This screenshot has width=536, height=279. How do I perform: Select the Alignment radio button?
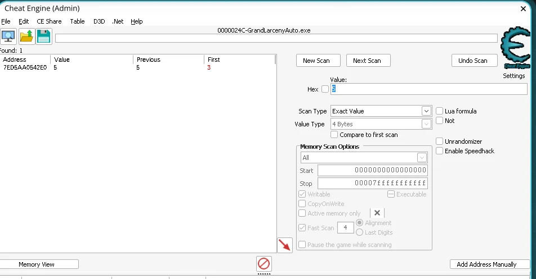360,223
